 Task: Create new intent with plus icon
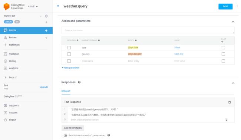46,31
